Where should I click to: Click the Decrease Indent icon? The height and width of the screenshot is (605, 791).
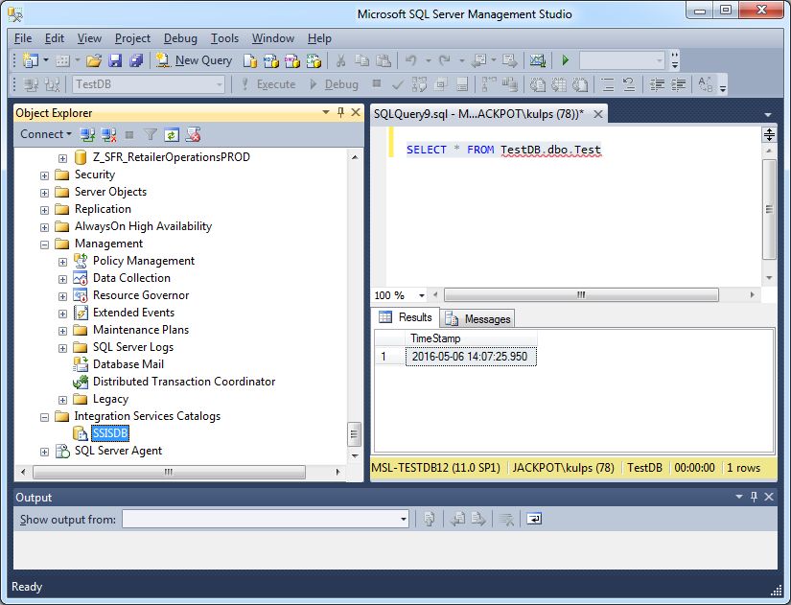tap(657, 84)
